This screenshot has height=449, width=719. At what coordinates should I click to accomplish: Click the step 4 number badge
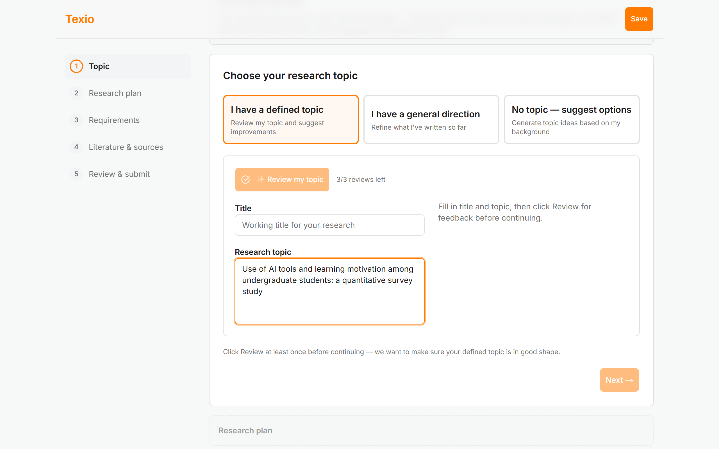(76, 147)
